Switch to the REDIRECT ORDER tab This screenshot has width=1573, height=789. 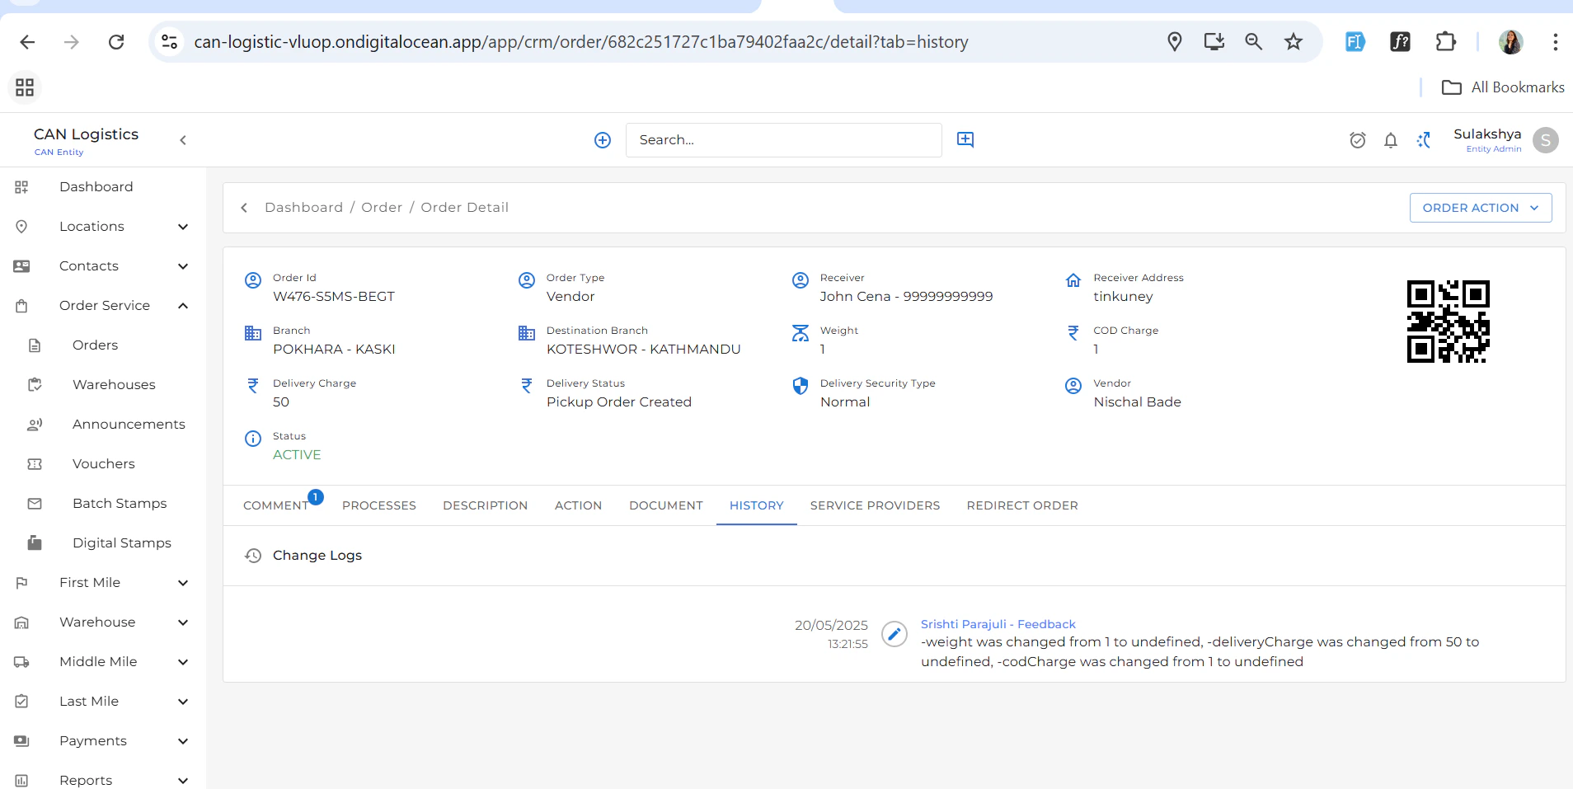point(1022,505)
